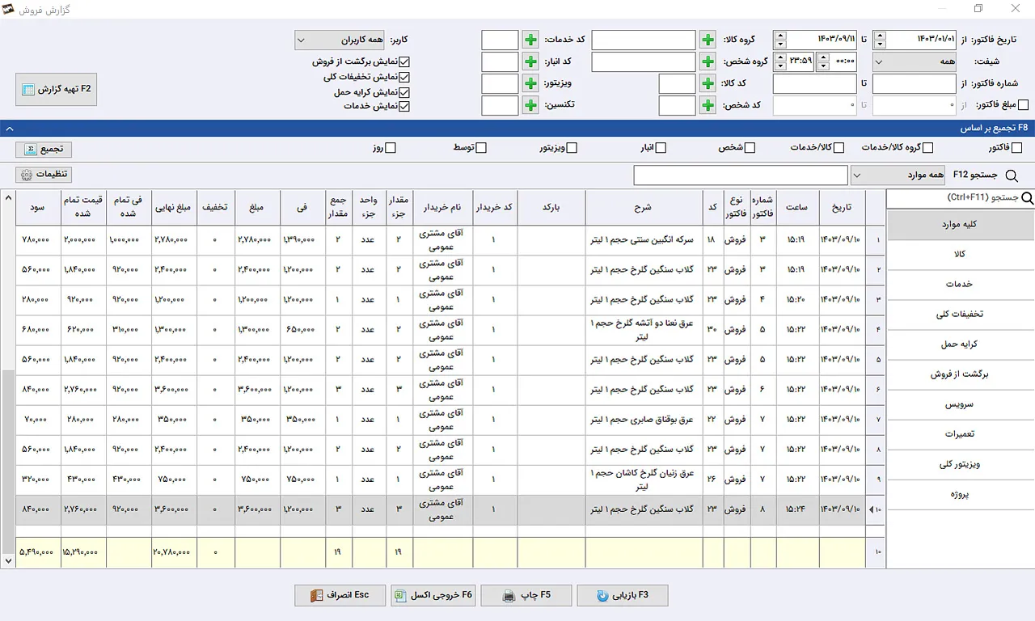Print the report with F5 چاپ
This screenshot has width=1035, height=621.
tap(526, 595)
